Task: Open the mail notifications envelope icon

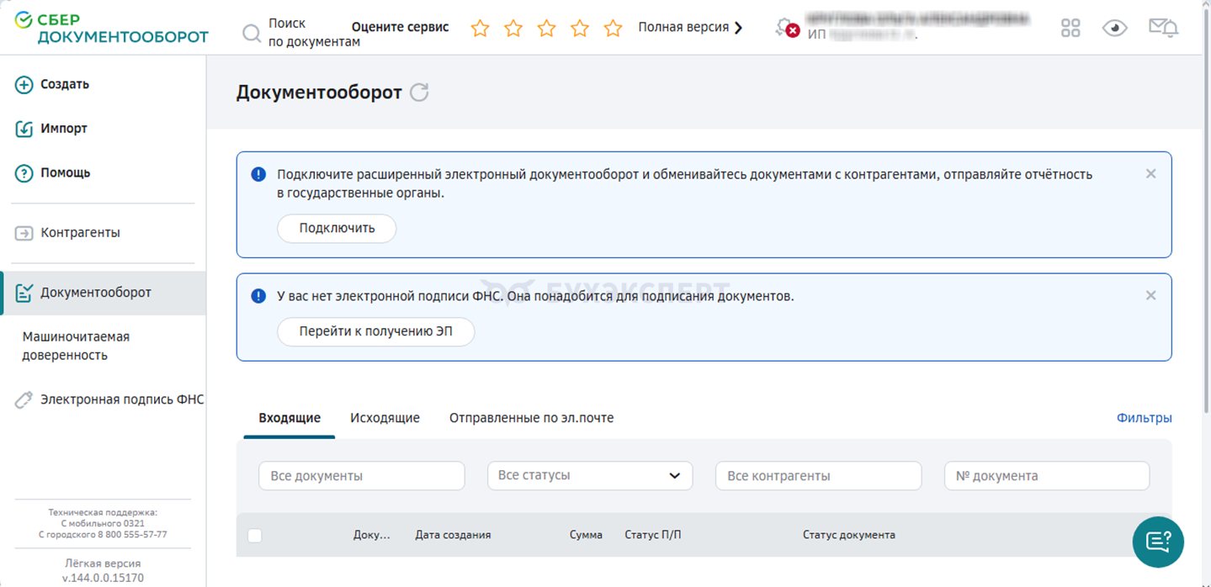Action: point(1163,29)
